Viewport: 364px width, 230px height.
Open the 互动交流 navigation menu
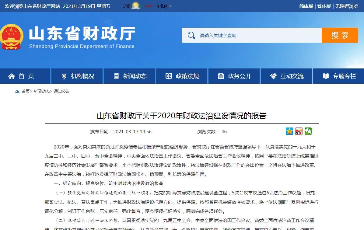[287, 76]
